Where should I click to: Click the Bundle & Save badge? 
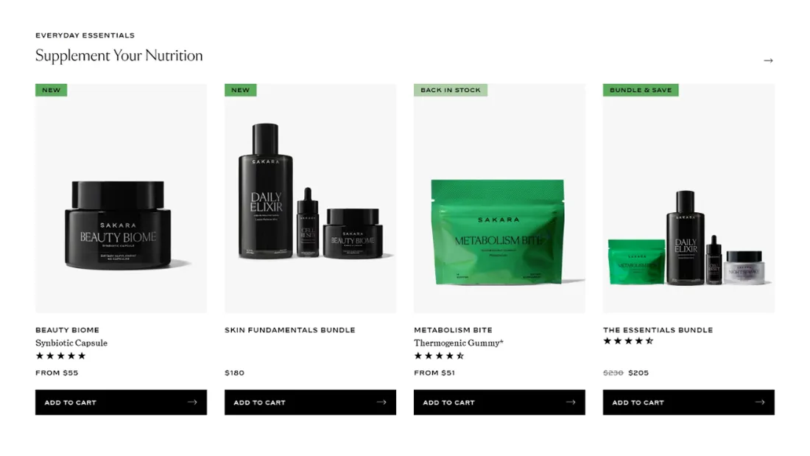641,90
